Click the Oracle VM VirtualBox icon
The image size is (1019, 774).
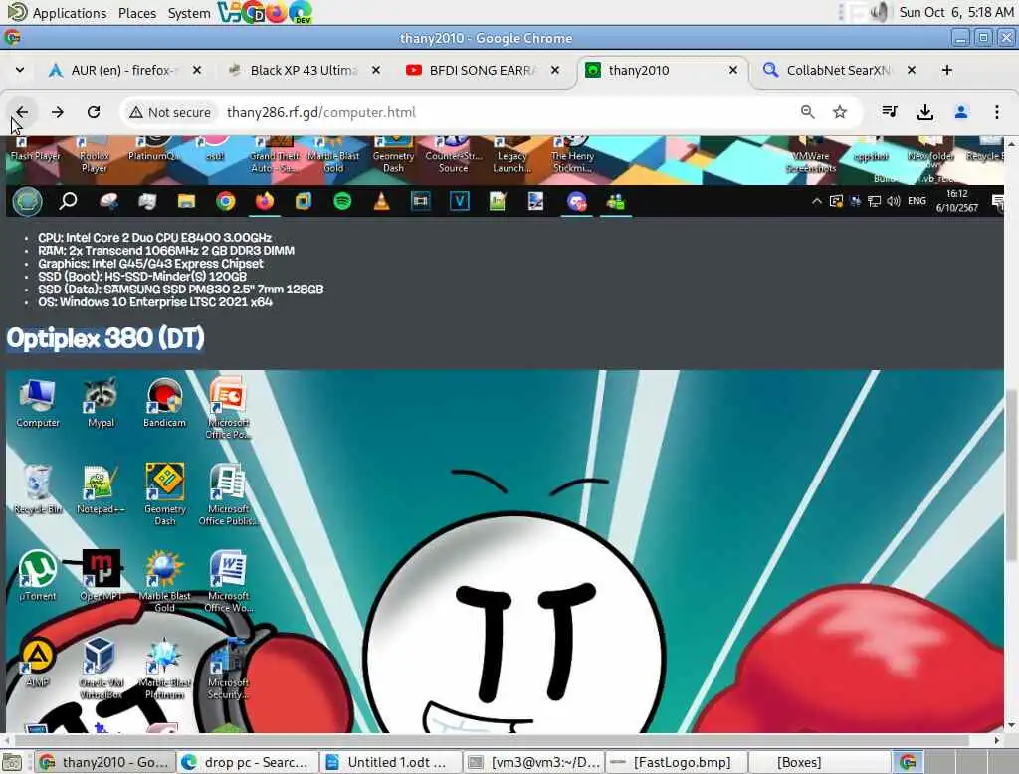tap(101, 668)
